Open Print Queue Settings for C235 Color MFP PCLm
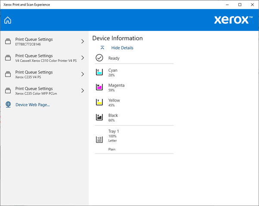Image resolution: width=259 pixels, height=206 pixels. [x=44, y=90]
